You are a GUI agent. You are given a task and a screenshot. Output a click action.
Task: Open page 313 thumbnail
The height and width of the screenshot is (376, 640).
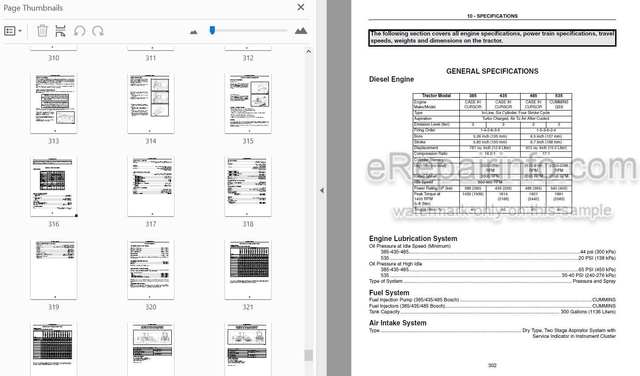point(54,103)
